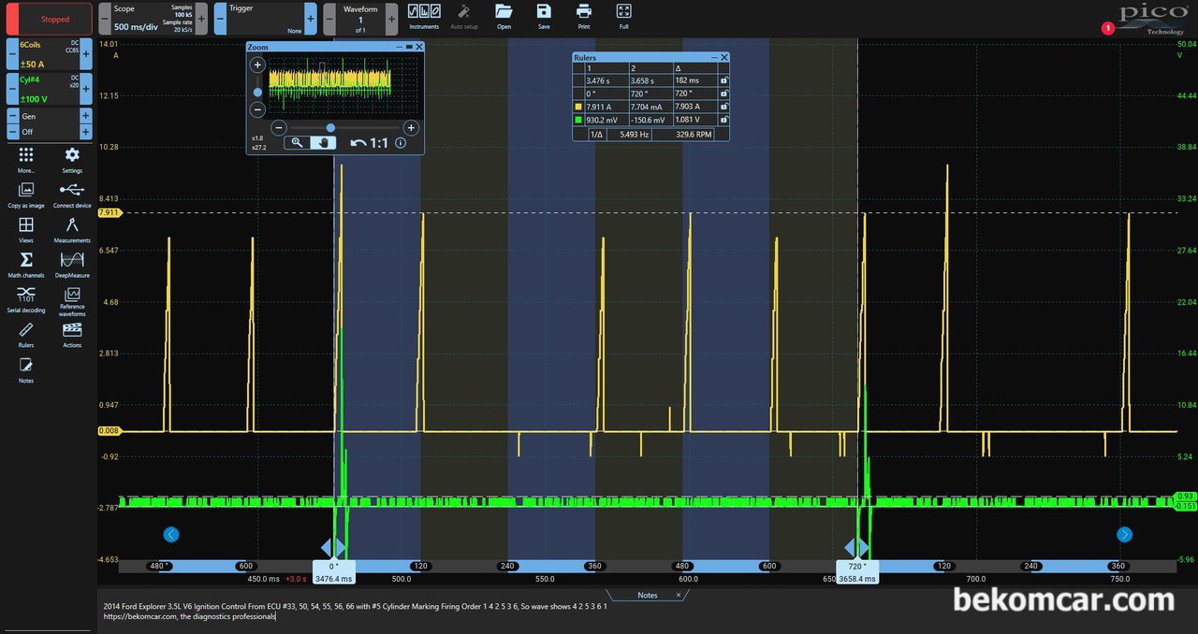The height and width of the screenshot is (634, 1198).
Task: Pan waveform right with blue arrow
Action: pyautogui.click(x=1124, y=535)
